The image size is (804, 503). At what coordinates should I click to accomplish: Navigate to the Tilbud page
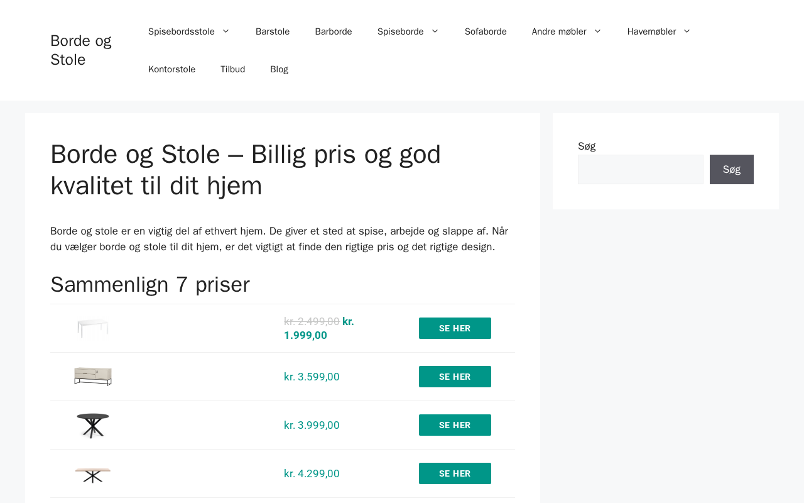point(232,69)
